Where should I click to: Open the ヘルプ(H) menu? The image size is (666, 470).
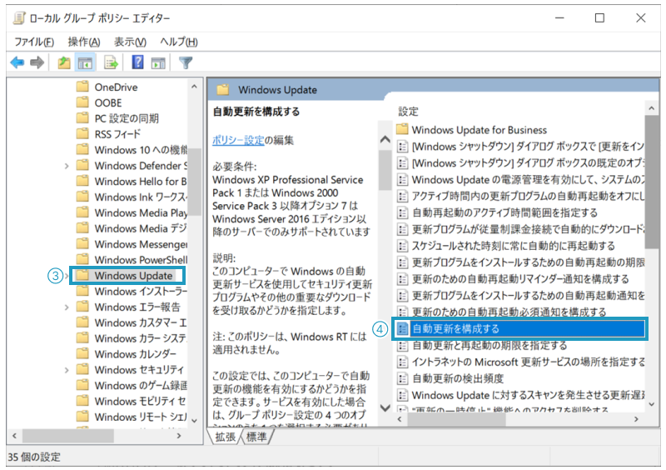(179, 42)
